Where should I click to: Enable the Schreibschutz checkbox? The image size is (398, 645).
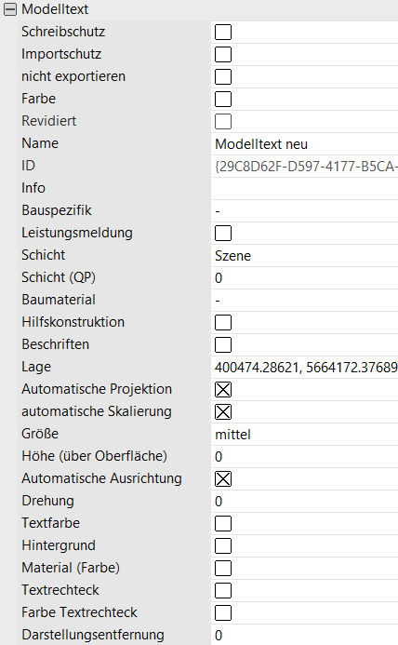pos(223,32)
